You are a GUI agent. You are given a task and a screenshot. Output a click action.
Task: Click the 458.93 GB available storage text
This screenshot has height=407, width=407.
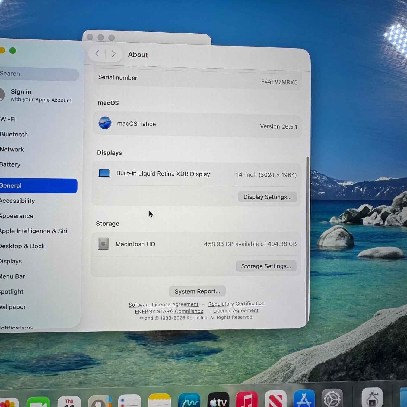pos(250,244)
